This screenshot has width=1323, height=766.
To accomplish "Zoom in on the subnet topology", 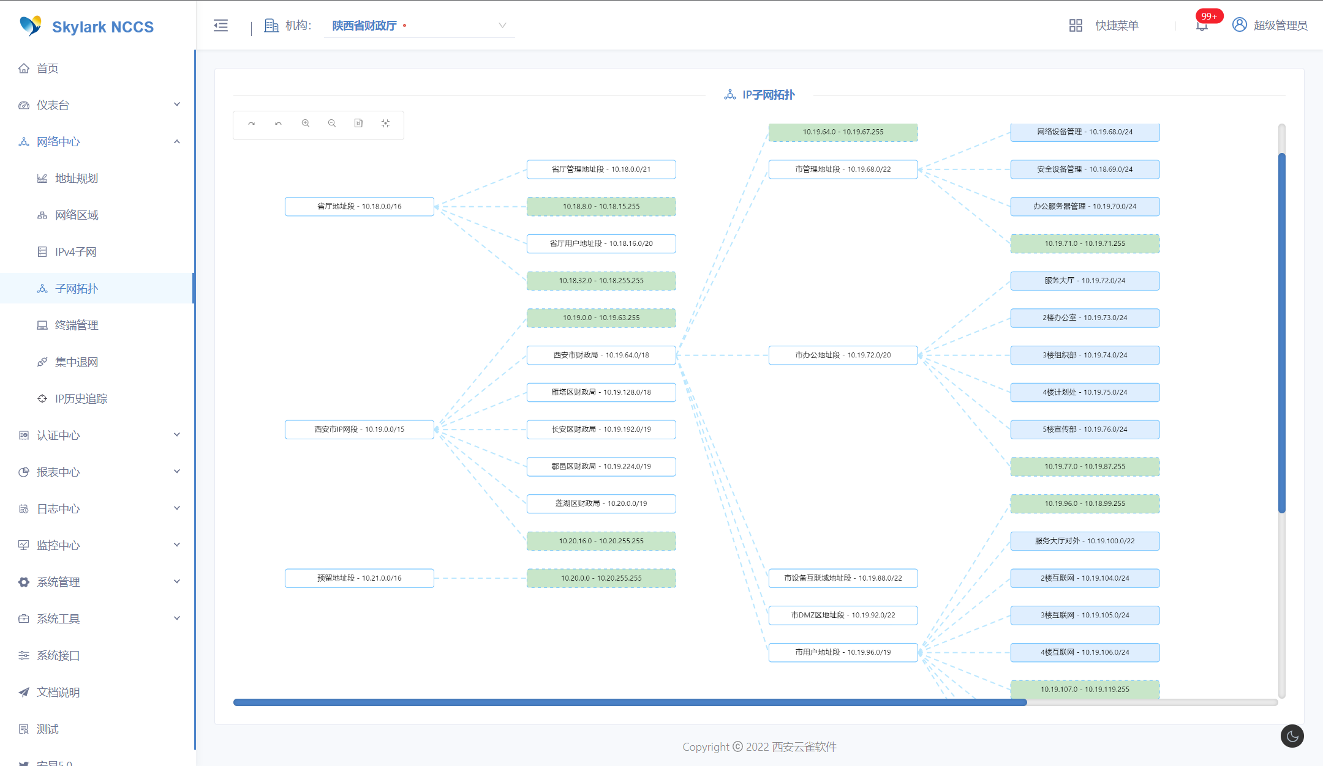I will (x=305, y=124).
